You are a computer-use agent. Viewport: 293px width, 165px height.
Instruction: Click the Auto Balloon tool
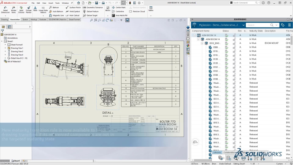pos(56,11)
